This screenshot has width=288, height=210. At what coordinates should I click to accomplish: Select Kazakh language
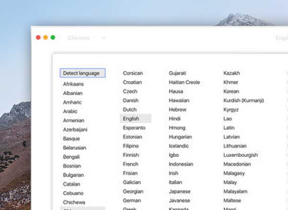pos(232,73)
